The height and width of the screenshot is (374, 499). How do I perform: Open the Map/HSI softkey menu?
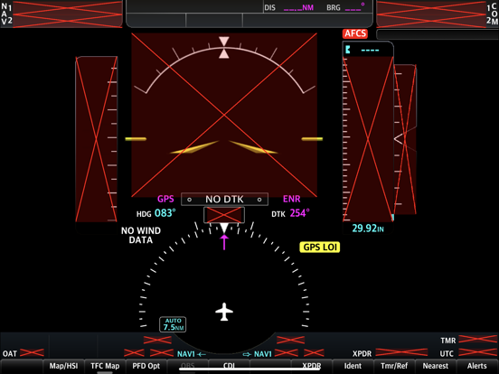pyautogui.click(x=63, y=366)
